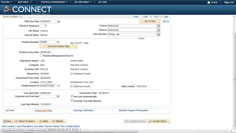The width and height of the screenshot is (236, 133).
Task: Click Effective Sequence input field
Action: [43, 26]
